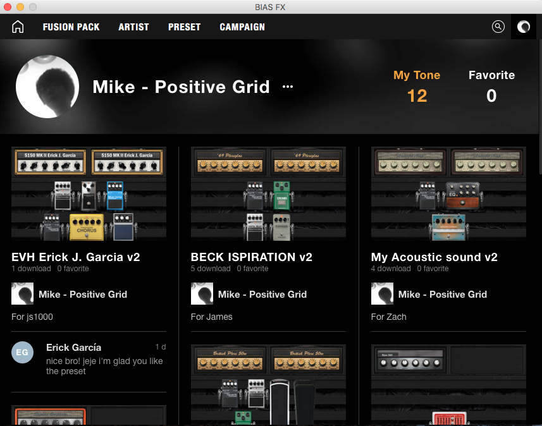Show the My Tone list
This screenshot has width=542, height=426.
(x=417, y=86)
